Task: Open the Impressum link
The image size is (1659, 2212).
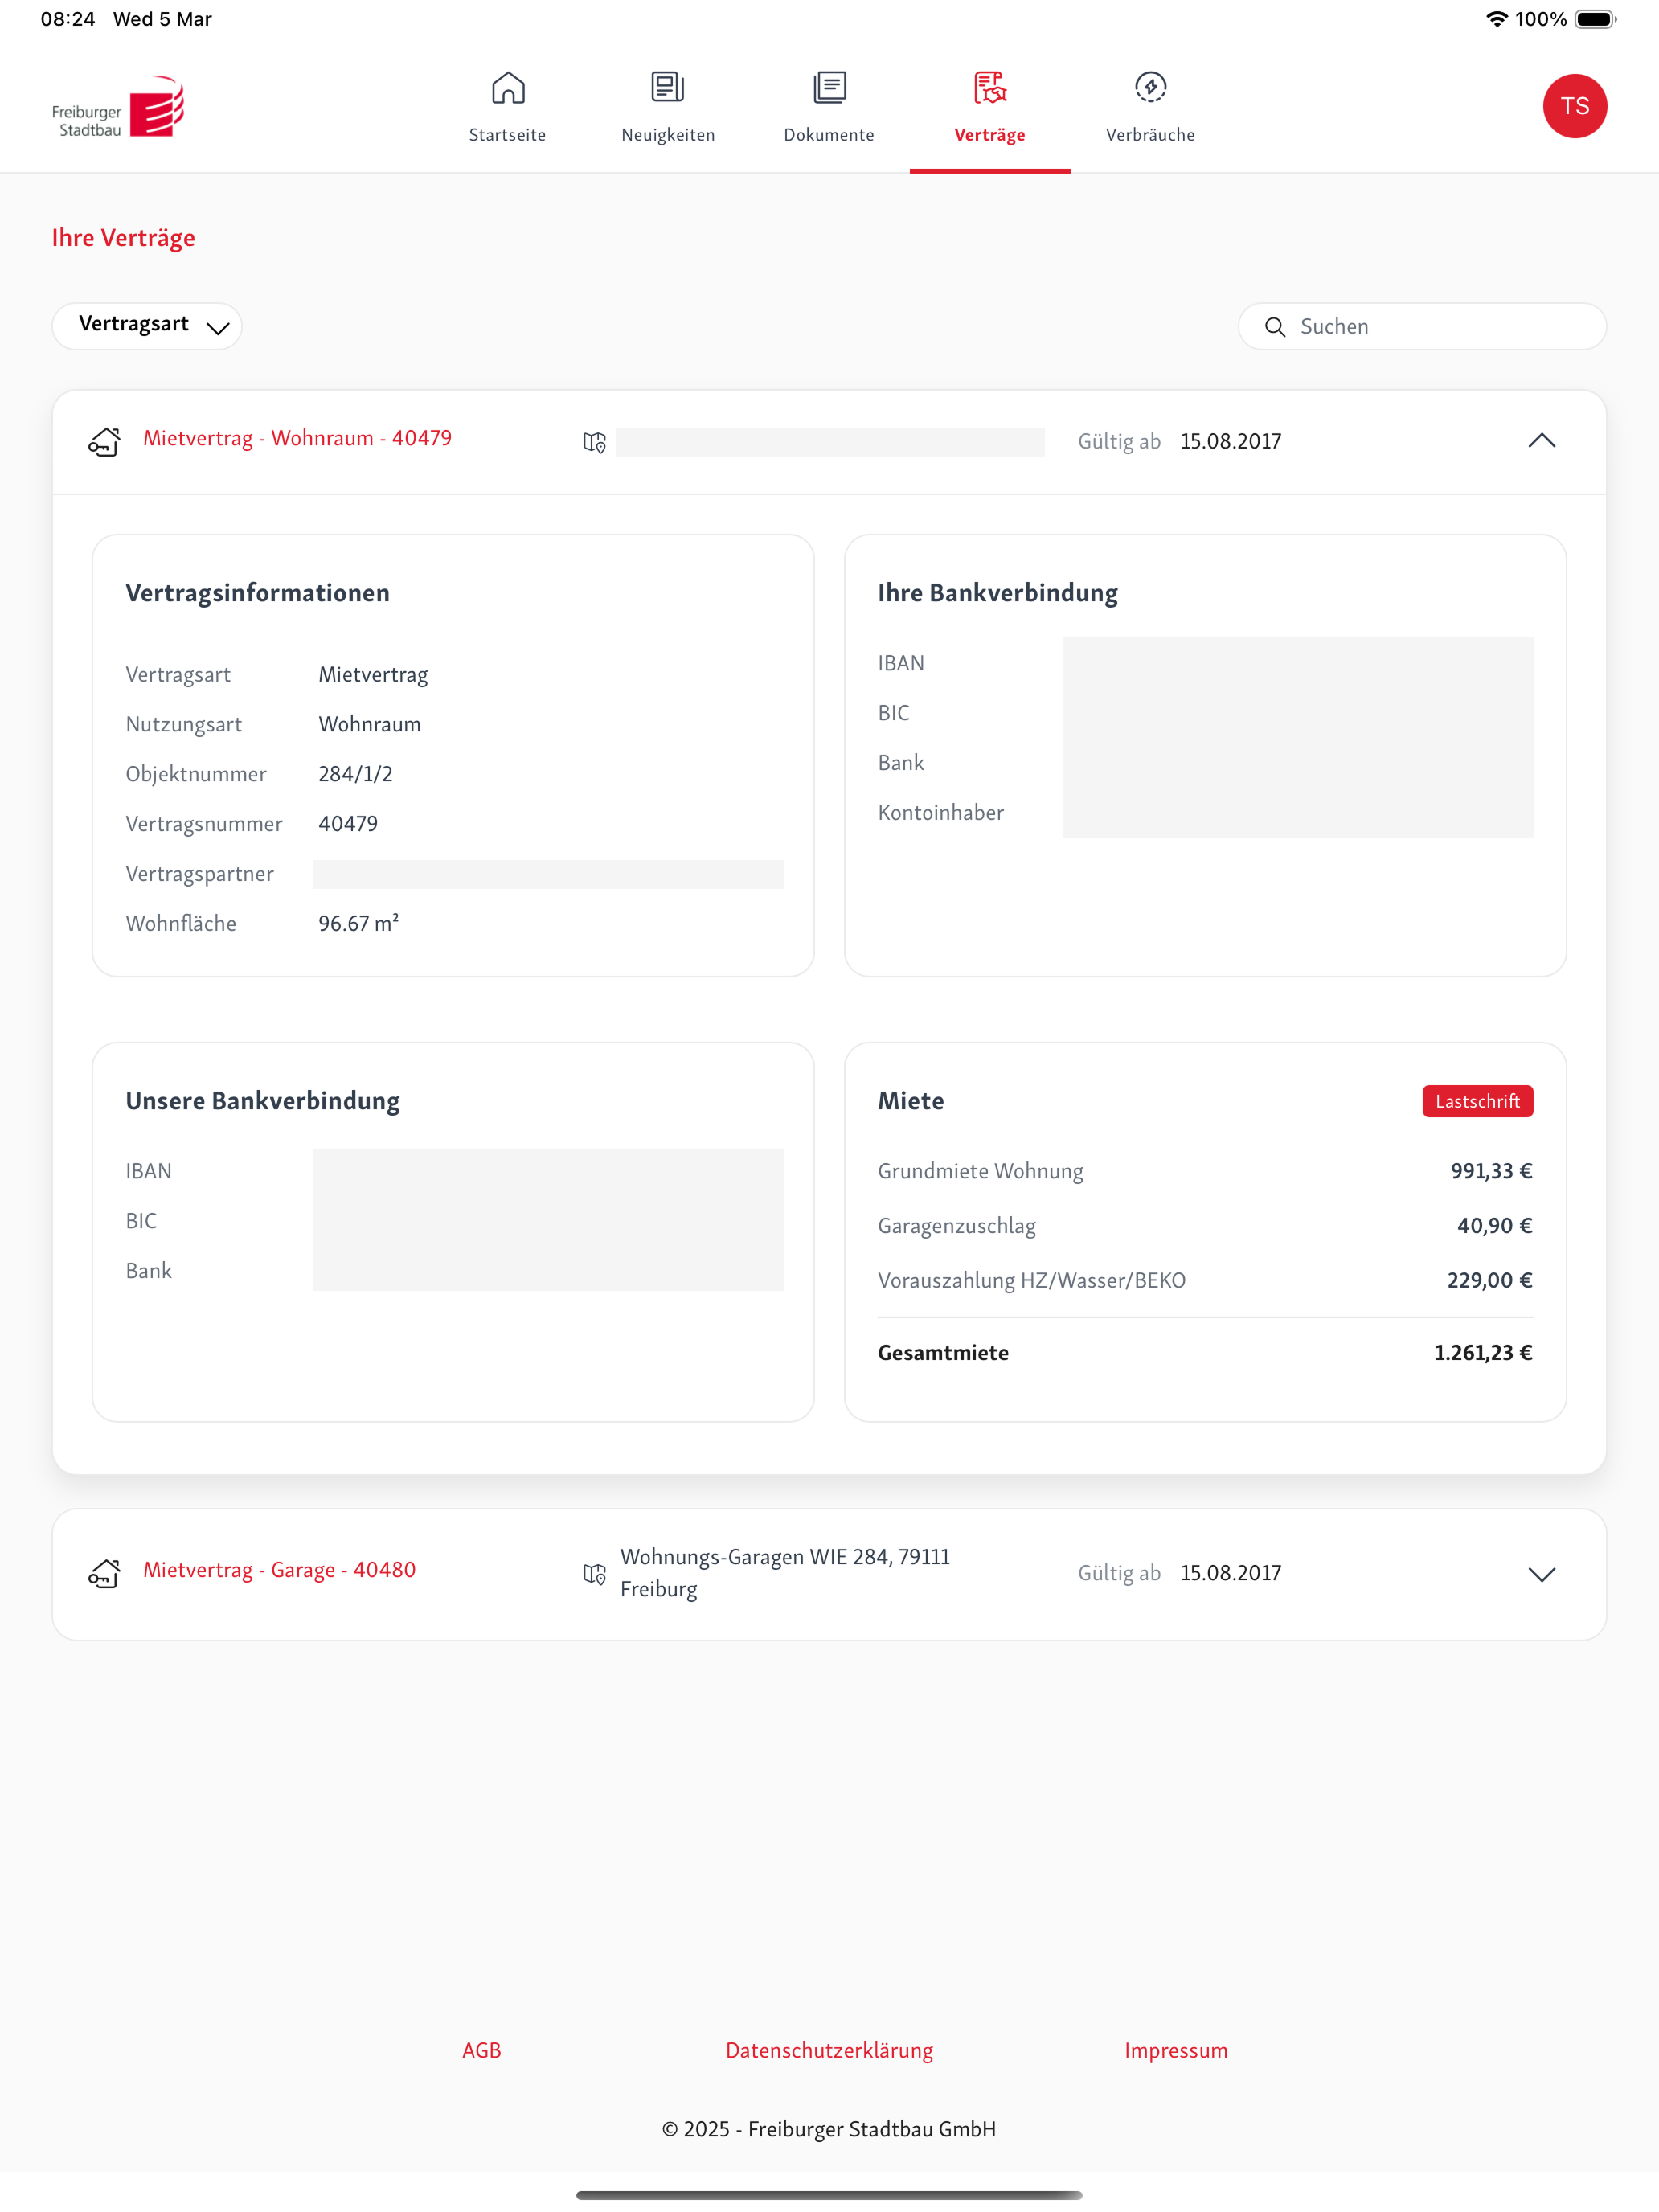Action: pyautogui.click(x=1175, y=2050)
